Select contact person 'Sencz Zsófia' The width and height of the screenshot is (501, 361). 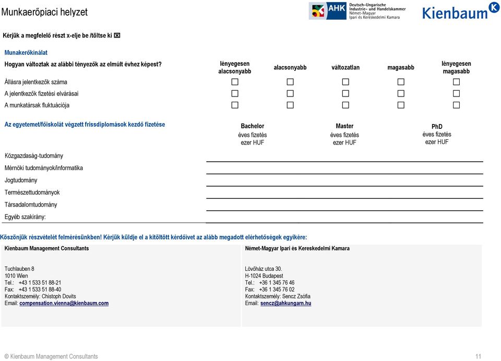(x=296, y=296)
